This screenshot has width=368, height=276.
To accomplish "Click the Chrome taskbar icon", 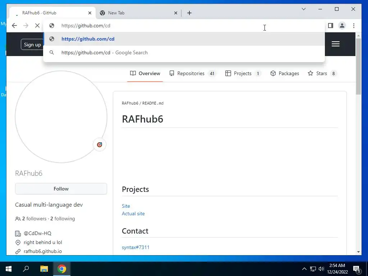I will [x=62, y=269].
